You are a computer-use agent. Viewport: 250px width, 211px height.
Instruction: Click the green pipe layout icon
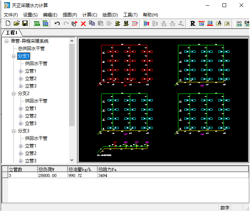point(37,24)
